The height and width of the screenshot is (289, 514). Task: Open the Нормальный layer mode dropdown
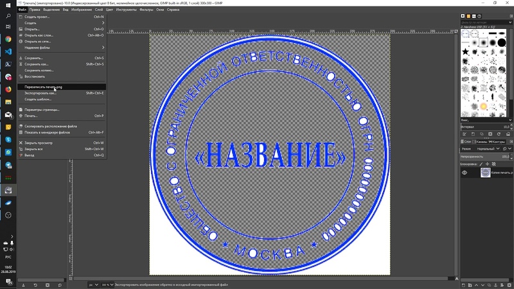pyautogui.click(x=488, y=149)
